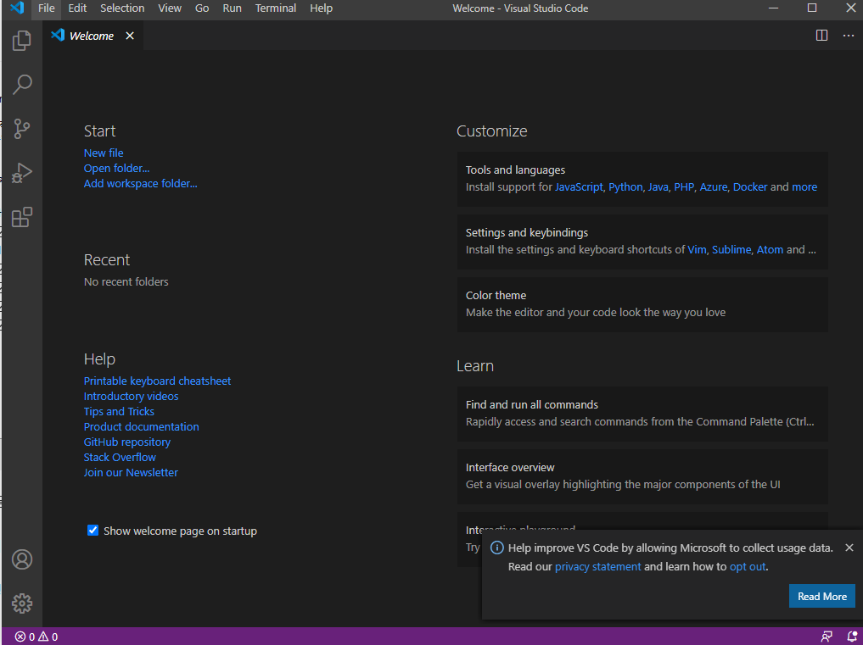Install JavaScript support link
Image resolution: width=863 pixels, height=645 pixels.
579,187
